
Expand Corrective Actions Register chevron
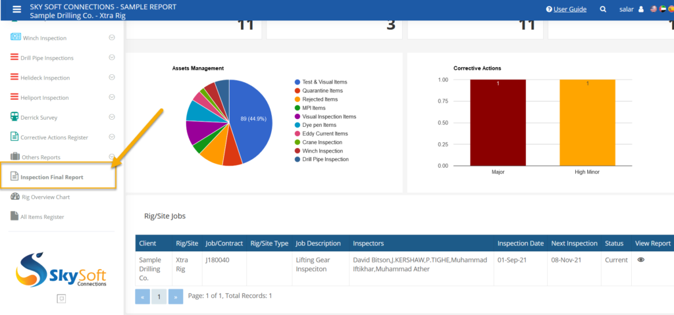coord(112,137)
